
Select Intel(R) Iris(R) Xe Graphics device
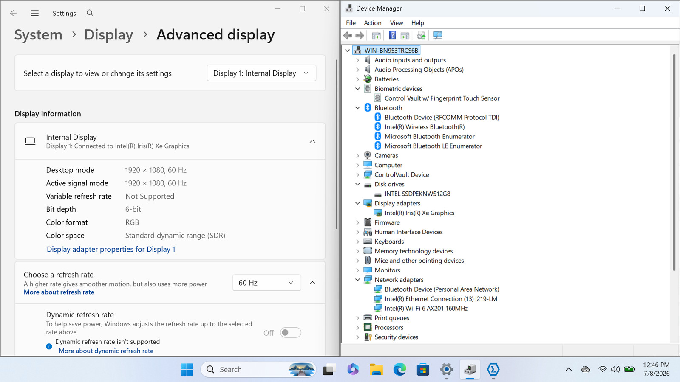coord(419,213)
